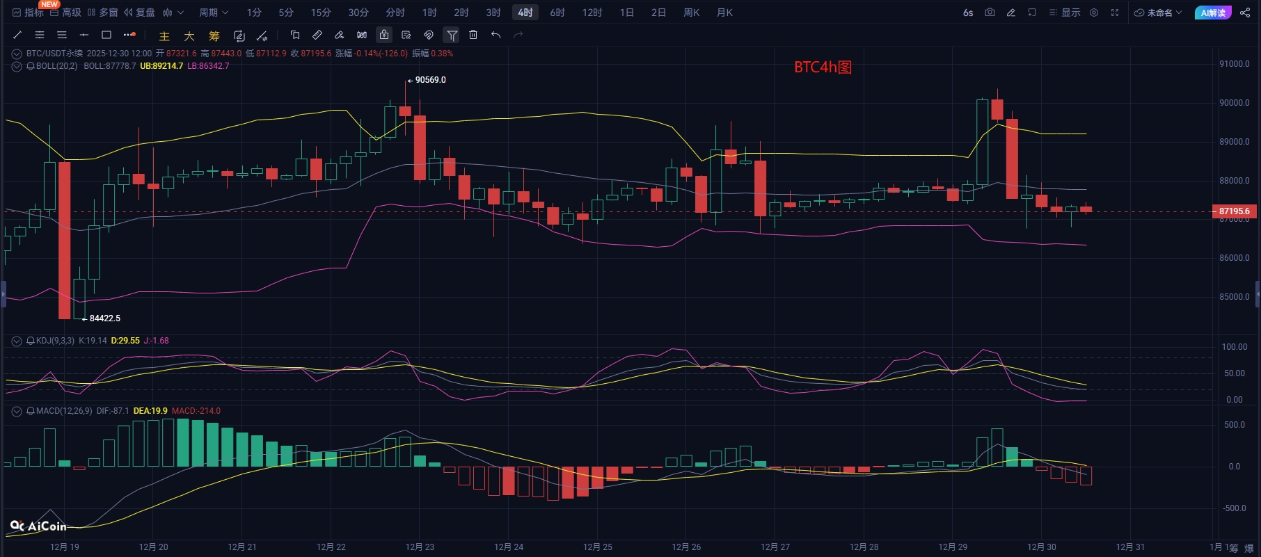Click the share icon at top right
The width and height of the screenshot is (1261, 557).
tap(1245, 13)
